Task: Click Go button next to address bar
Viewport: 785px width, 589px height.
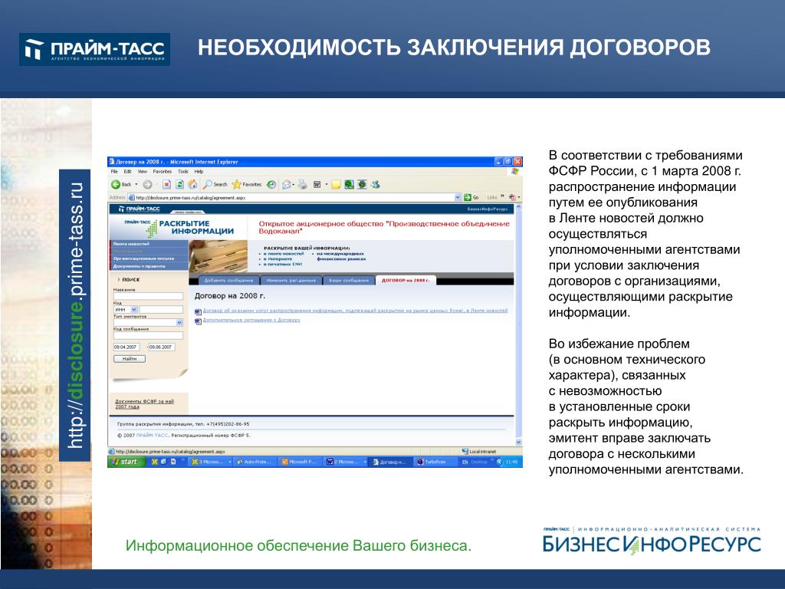Action: pos(471,197)
